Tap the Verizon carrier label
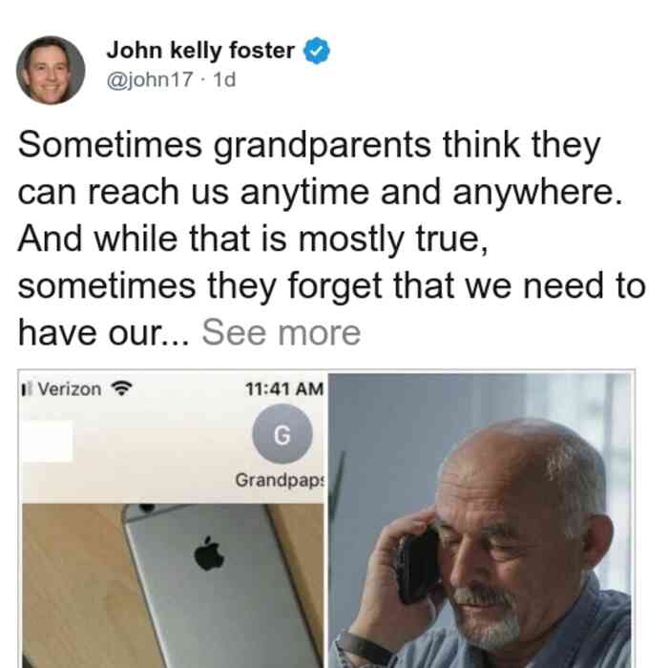Viewport: 668px width, 668px height. pos(70,389)
